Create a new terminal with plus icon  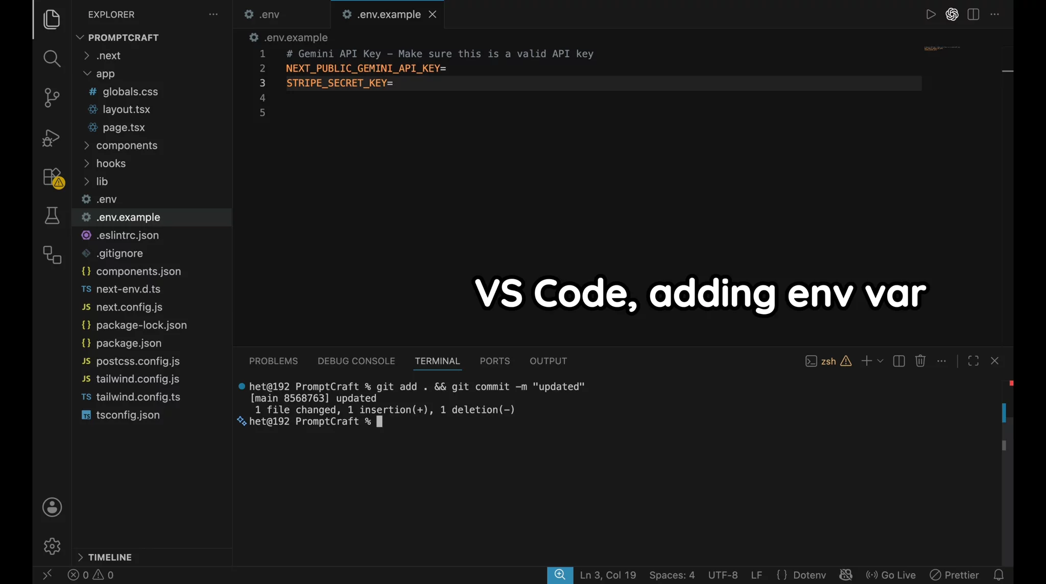(x=866, y=361)
